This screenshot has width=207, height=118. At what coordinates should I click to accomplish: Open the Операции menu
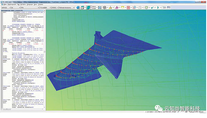30,5
